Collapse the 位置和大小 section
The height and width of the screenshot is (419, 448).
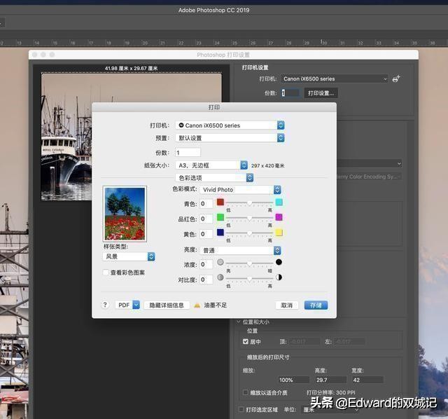(239, 322)
